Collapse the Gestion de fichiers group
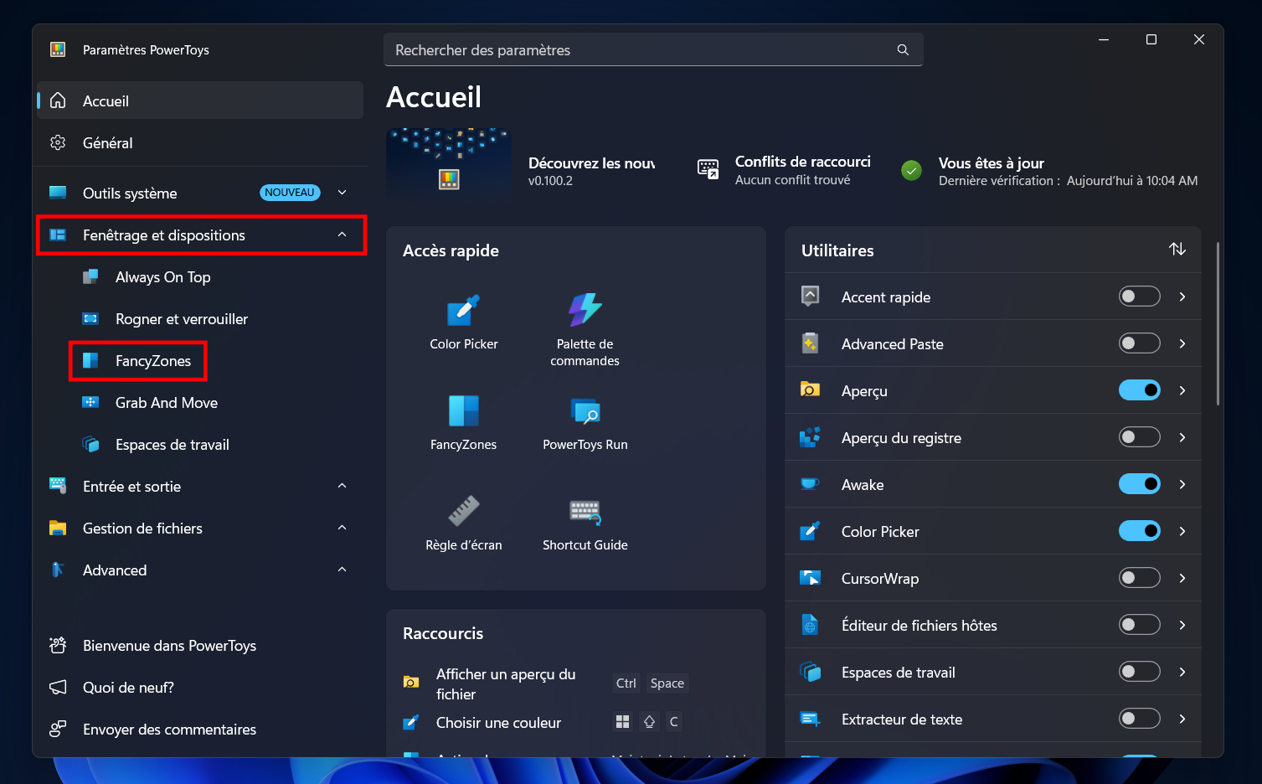The height and width of the screenshot is (784, 1262). (343, 528)
